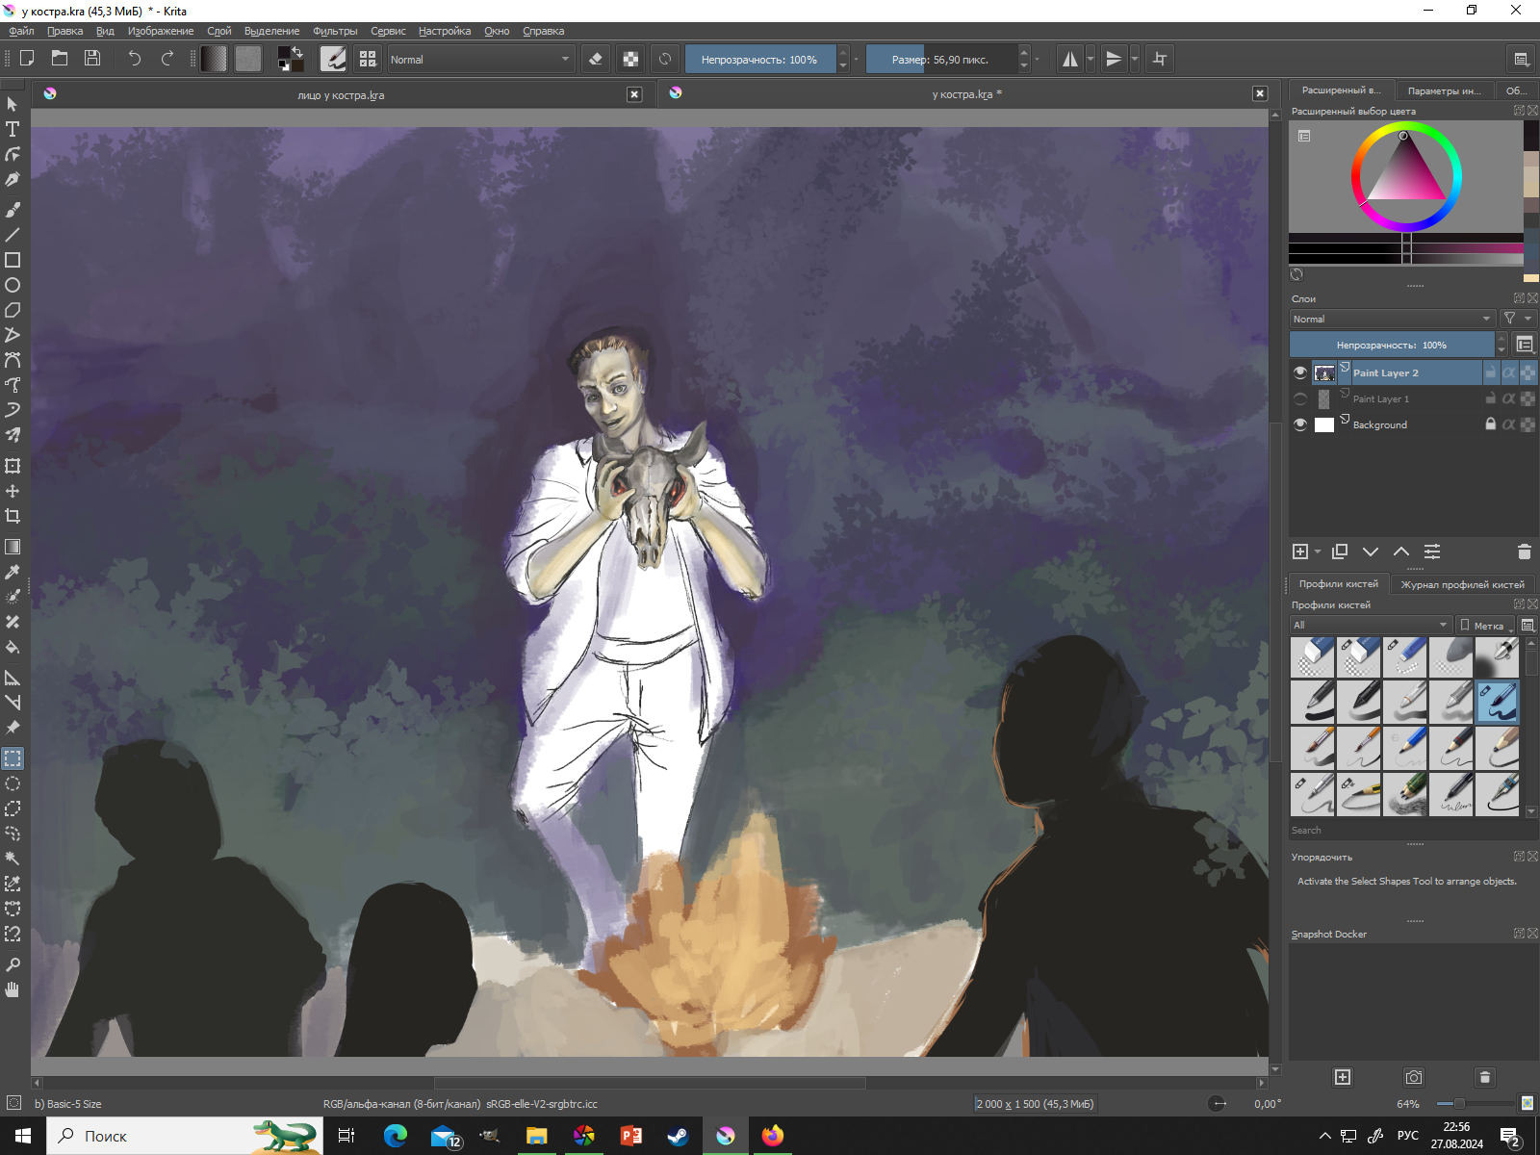Open the Фильтры menu

[x=334, y=31]
